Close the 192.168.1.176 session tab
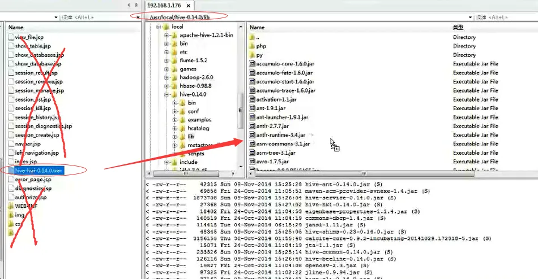 [x=189, y=6]
